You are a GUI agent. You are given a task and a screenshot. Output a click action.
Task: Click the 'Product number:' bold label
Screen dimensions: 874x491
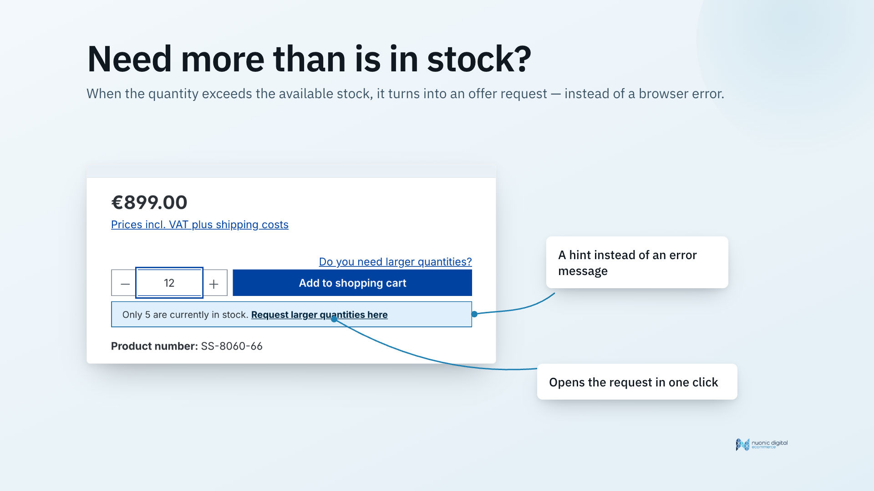click(x=154, y=346)
